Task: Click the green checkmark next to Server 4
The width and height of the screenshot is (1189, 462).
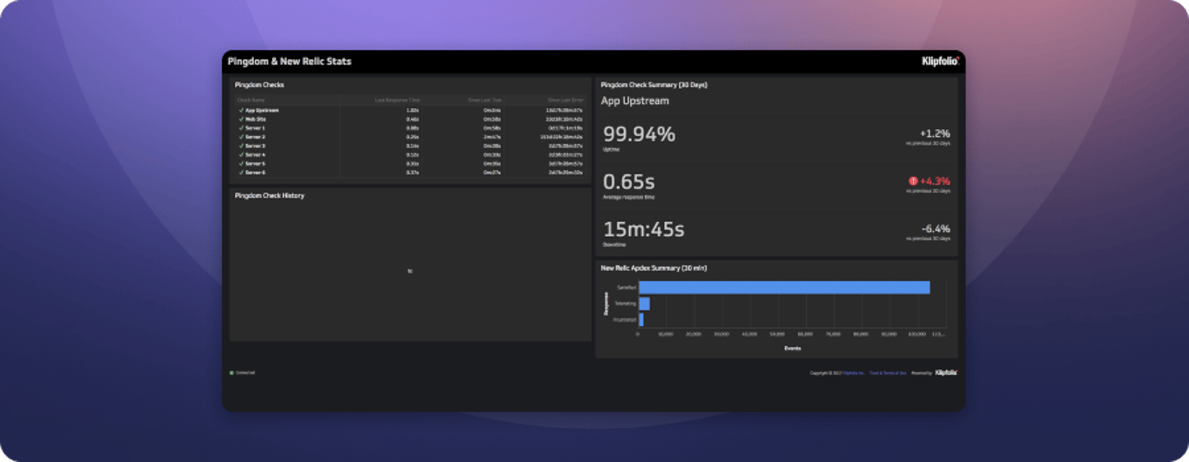Action: point(241,155)
